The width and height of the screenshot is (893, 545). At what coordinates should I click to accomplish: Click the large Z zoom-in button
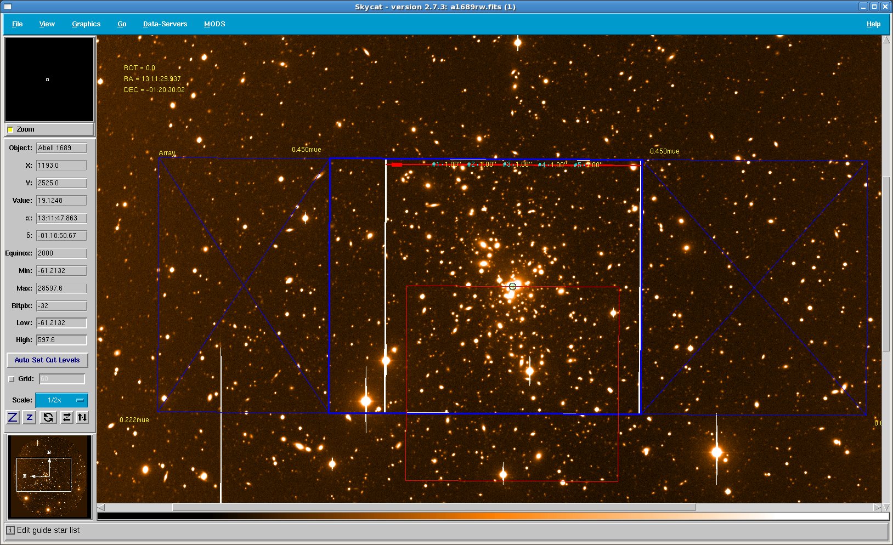pyautogui.click(x=13, y=417)
